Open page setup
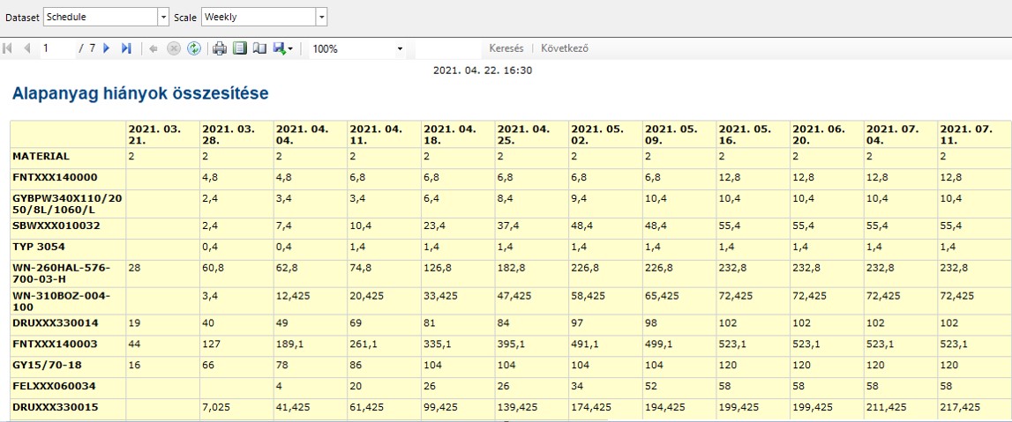 point(259,48)
